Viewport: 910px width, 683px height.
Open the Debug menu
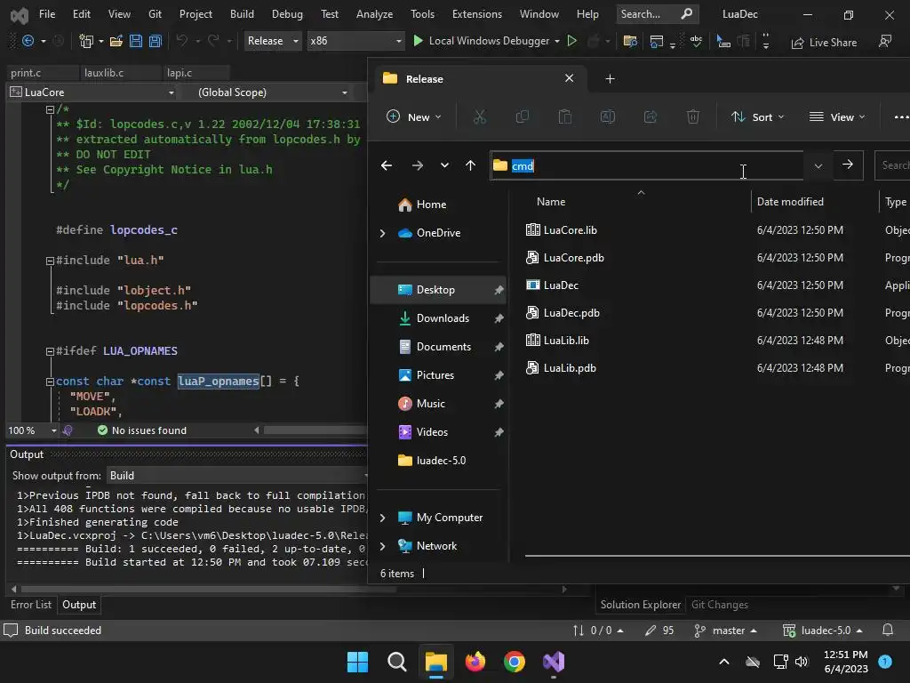pos(287,14)
